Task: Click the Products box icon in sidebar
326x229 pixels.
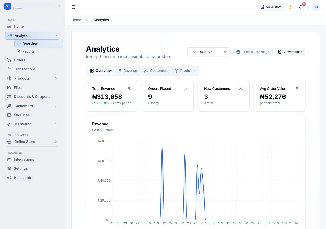Action: pyautogui.click(x=9, y=78)
